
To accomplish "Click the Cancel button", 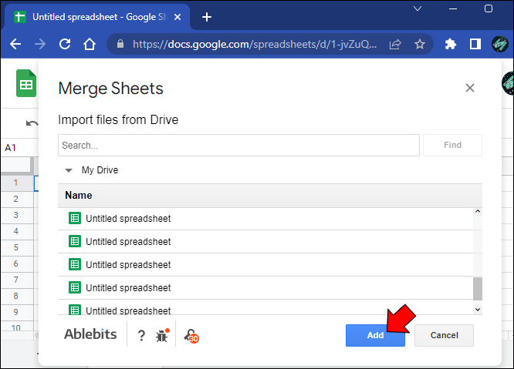I will tap(444, 335).
